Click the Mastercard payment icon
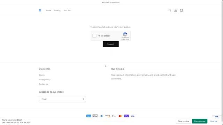 [x=120, y=116]
